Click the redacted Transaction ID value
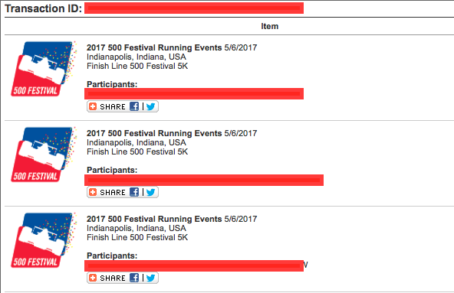This screenshot has height=293, width=454. (194, 8)
